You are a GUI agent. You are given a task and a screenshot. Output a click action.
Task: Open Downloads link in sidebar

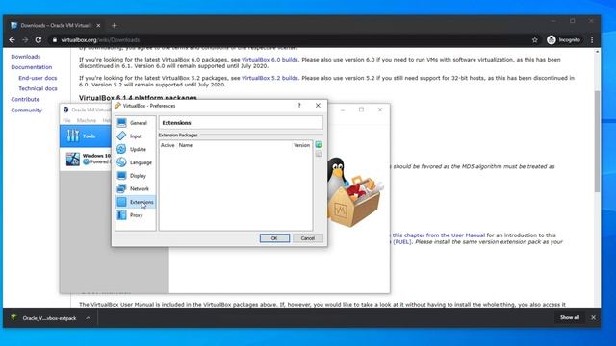pos(26,57)
